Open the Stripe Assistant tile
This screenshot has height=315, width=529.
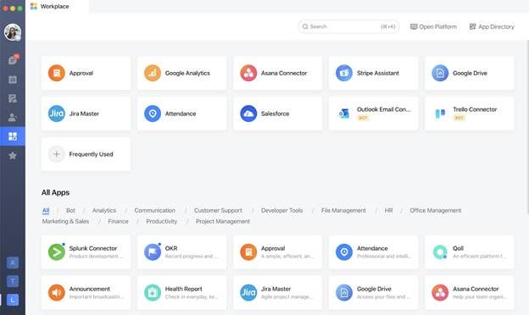(373, 73)
